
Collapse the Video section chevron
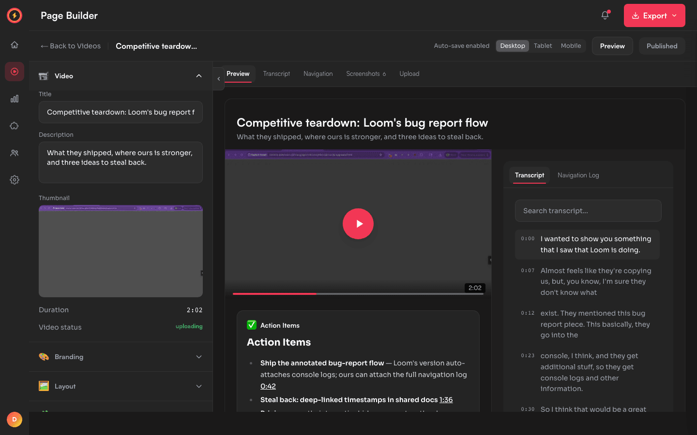(x=199, y=76)
